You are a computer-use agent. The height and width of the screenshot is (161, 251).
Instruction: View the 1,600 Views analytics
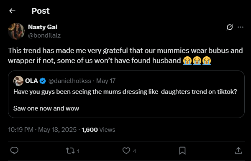[x=98, y=130]
